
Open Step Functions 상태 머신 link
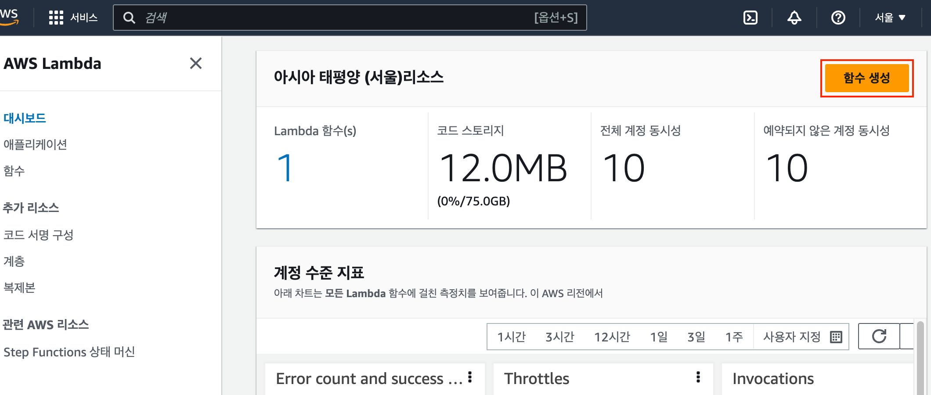(x=69, y=352)
